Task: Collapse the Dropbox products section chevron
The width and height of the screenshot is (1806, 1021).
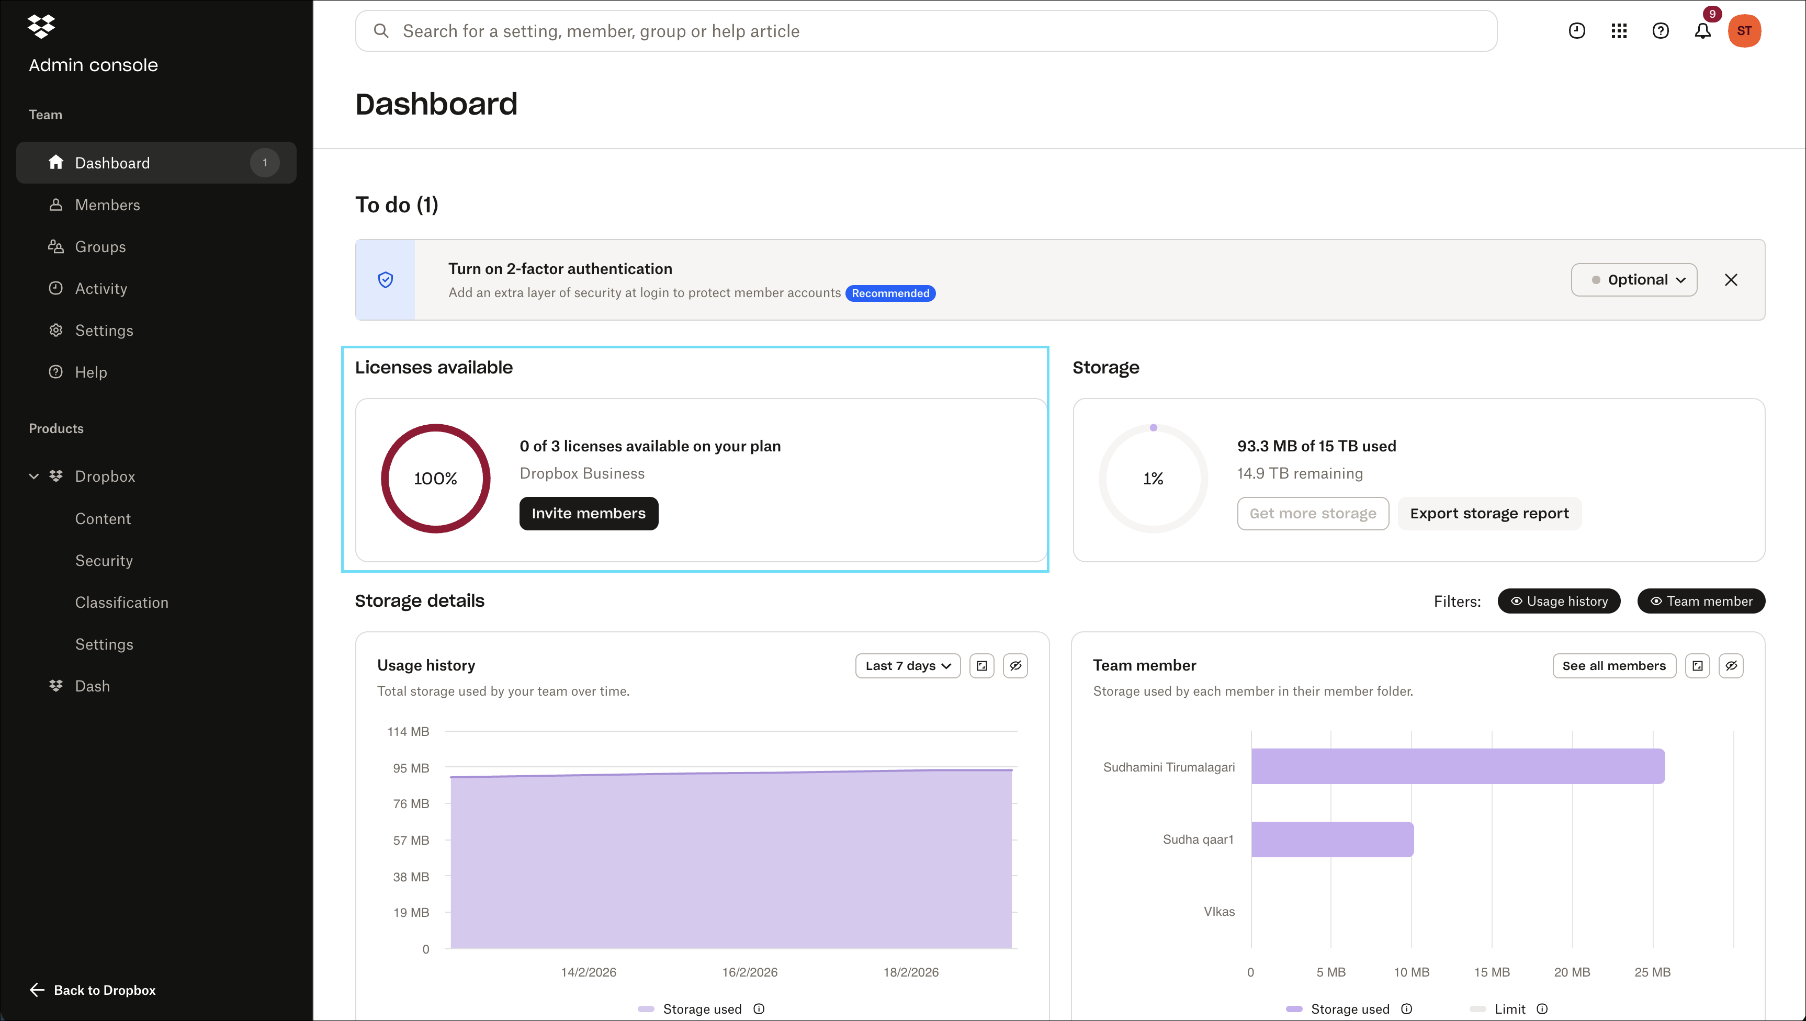Action: click(33, 476)
